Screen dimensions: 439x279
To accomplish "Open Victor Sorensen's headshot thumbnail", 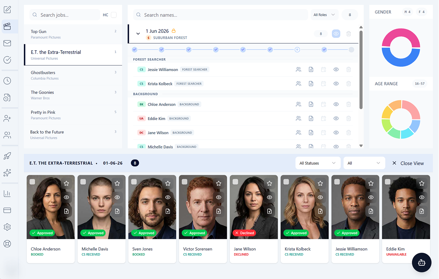I will coord(203,207).
